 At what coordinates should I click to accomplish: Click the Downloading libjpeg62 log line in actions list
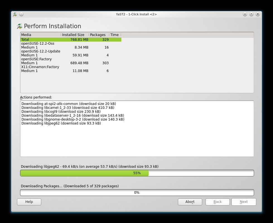(x=61, y=123)
